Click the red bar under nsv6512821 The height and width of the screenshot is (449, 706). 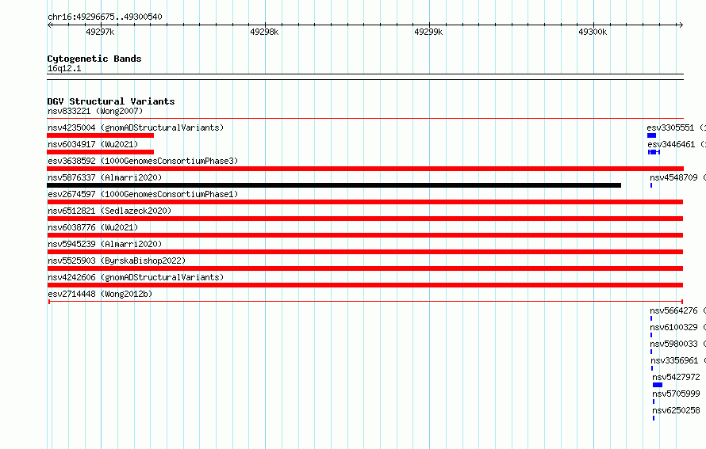(365, 219)
